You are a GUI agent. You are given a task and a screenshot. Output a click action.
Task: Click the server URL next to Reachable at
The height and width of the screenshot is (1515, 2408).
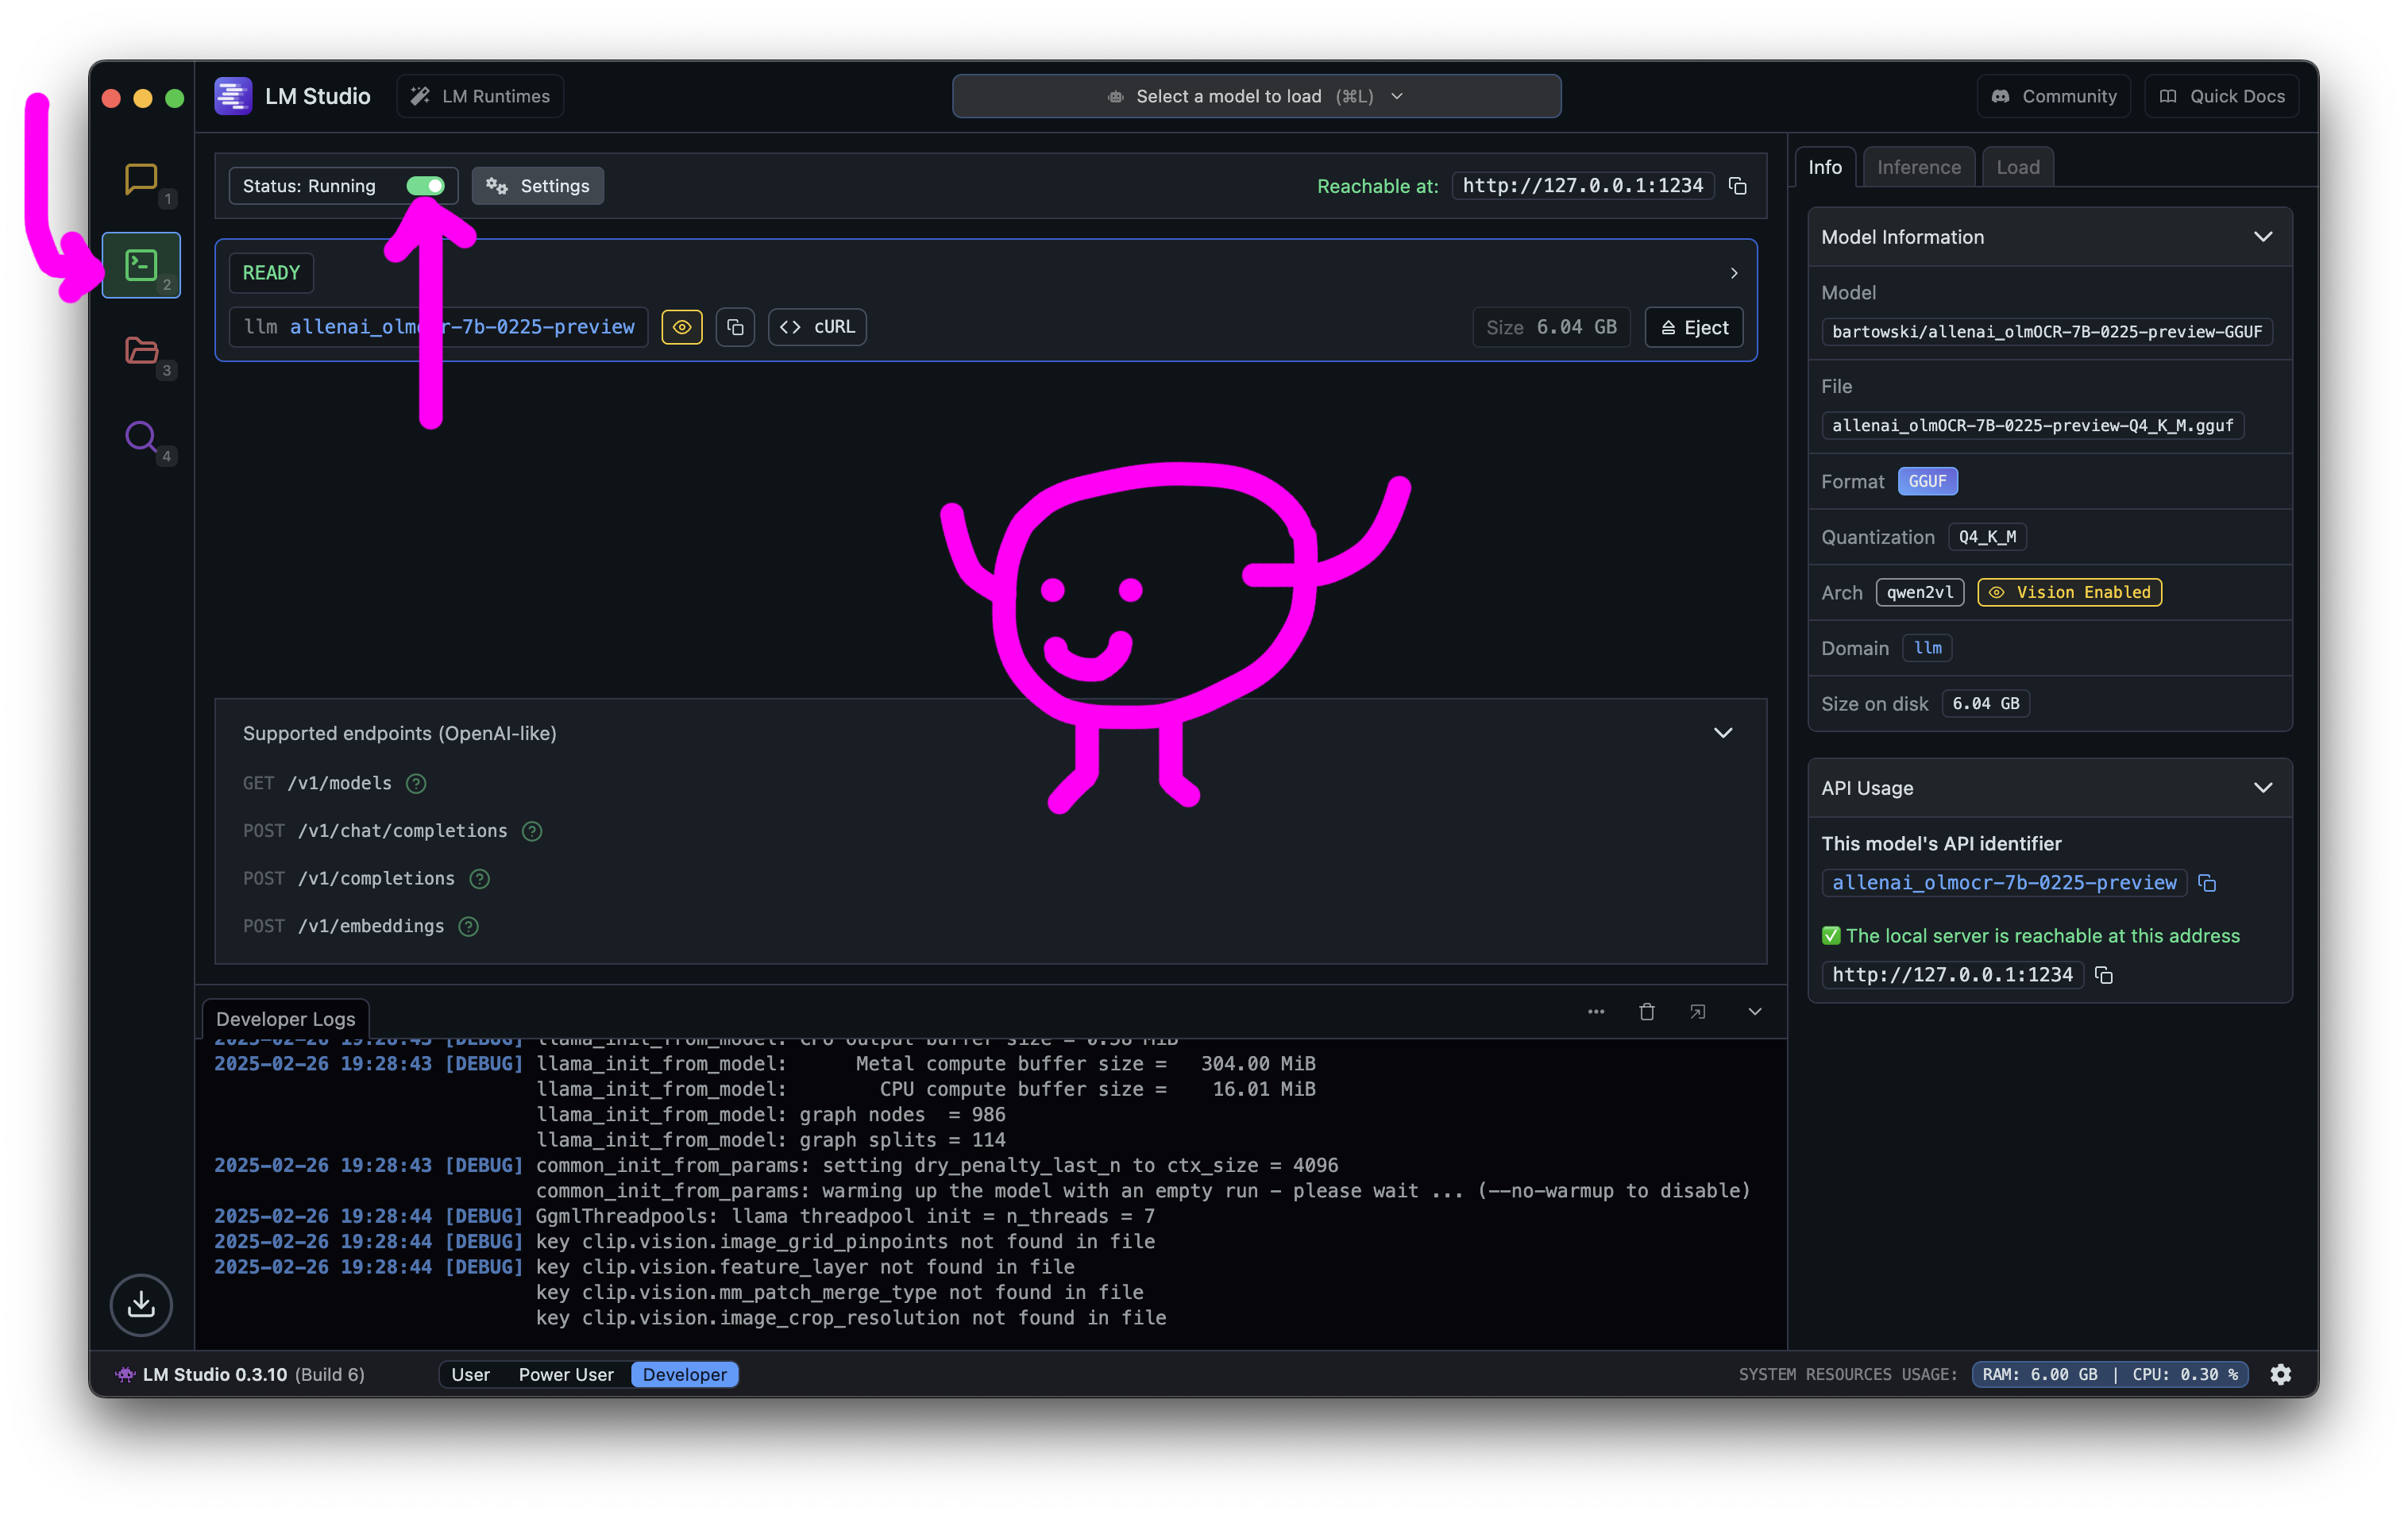pos(1583,186)
